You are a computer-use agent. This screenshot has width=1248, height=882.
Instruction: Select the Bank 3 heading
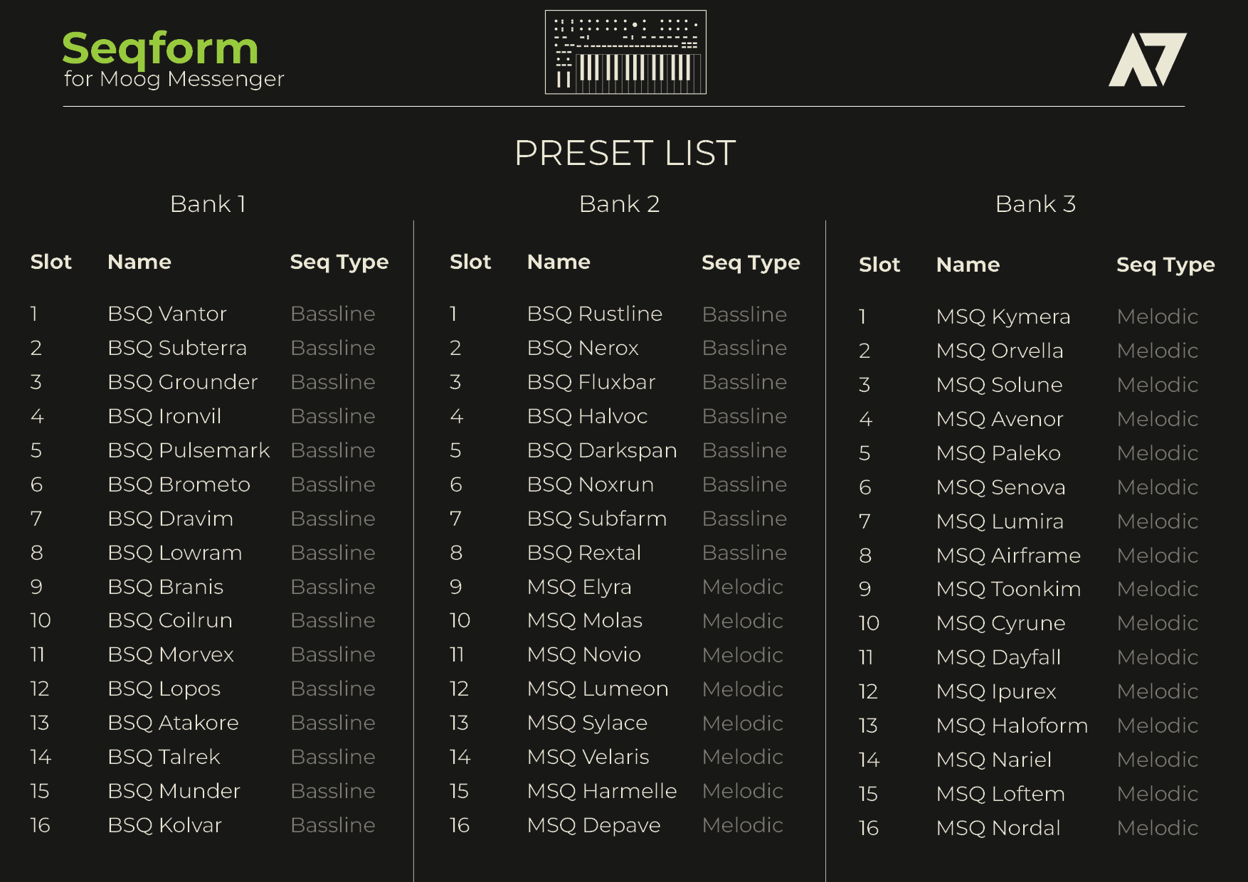1035,204
